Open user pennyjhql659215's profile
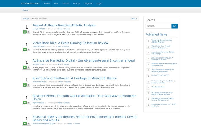This screenshot has width=201, height=126. (x=39, y=29)
